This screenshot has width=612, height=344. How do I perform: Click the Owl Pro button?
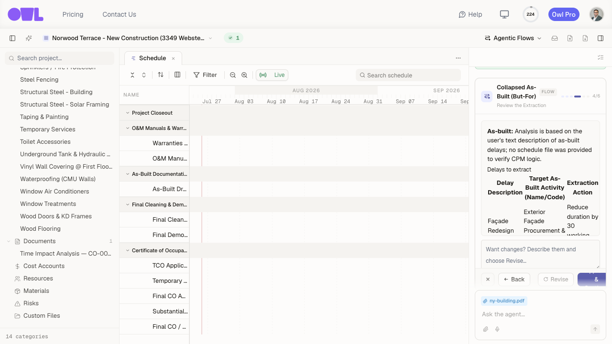click(x=564, y=14)
